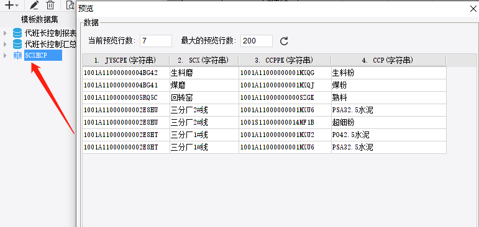479x227 pixels.
Task: Click the JYSCPK column header
Action: click(126, 60)
